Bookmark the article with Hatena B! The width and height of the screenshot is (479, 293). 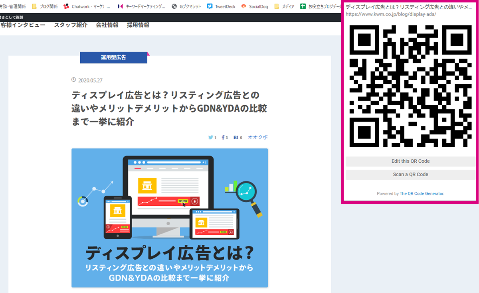(x=238, y=138)
